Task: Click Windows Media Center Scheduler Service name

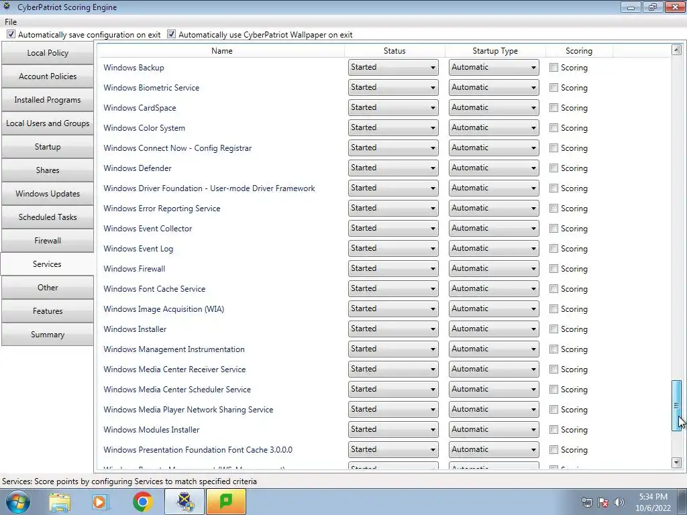Action: point(177,390)
